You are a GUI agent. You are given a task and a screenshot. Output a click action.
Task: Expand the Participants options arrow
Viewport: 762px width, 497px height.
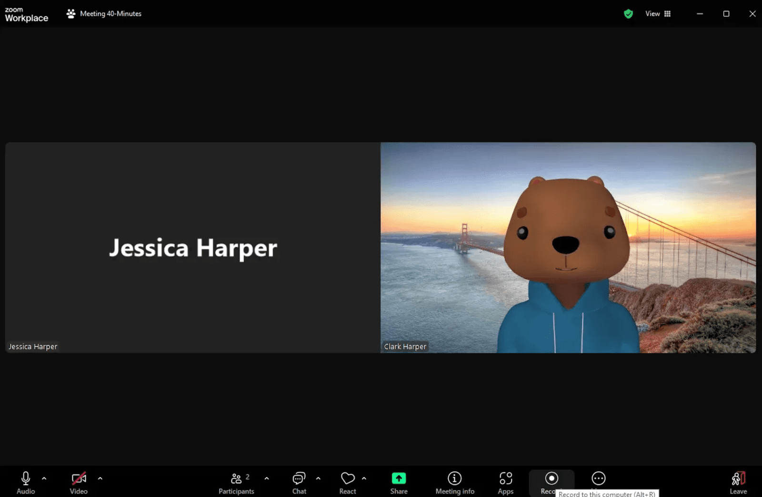(x=267, y=478)
